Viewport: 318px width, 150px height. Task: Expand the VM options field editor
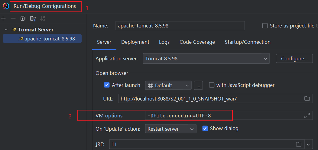[x=307, y=116]
